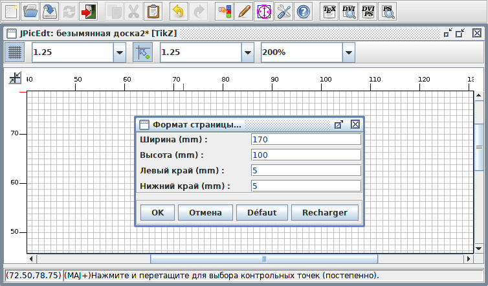This screenshot has height=286, width=488.
Task: Click the status bar hint message
Action: point(221,276)
